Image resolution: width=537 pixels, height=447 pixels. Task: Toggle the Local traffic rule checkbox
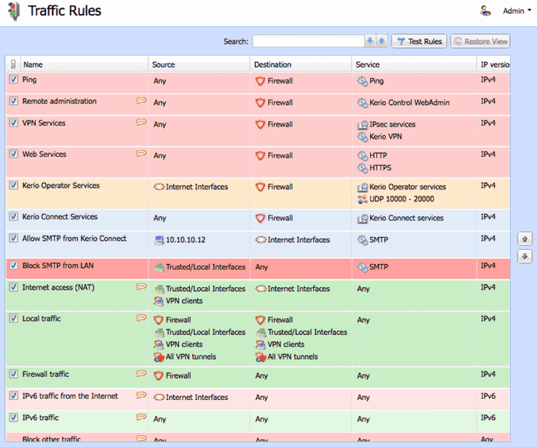click(x=14, y=318)
